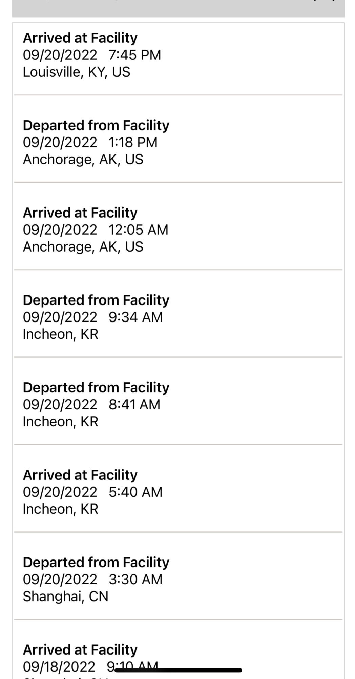Image resolution: width=355 pixels, height=679 pixels.
Task: Tap the 09/20/2022 12:05 AM timestamp
Action: pyautogui.click(x=96, y=230)
